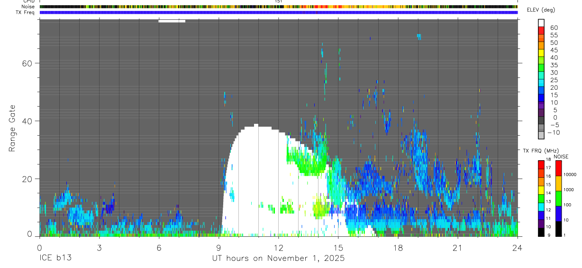Click the '9' UT hour tick label
582x268 pixels.
point(219,247)
